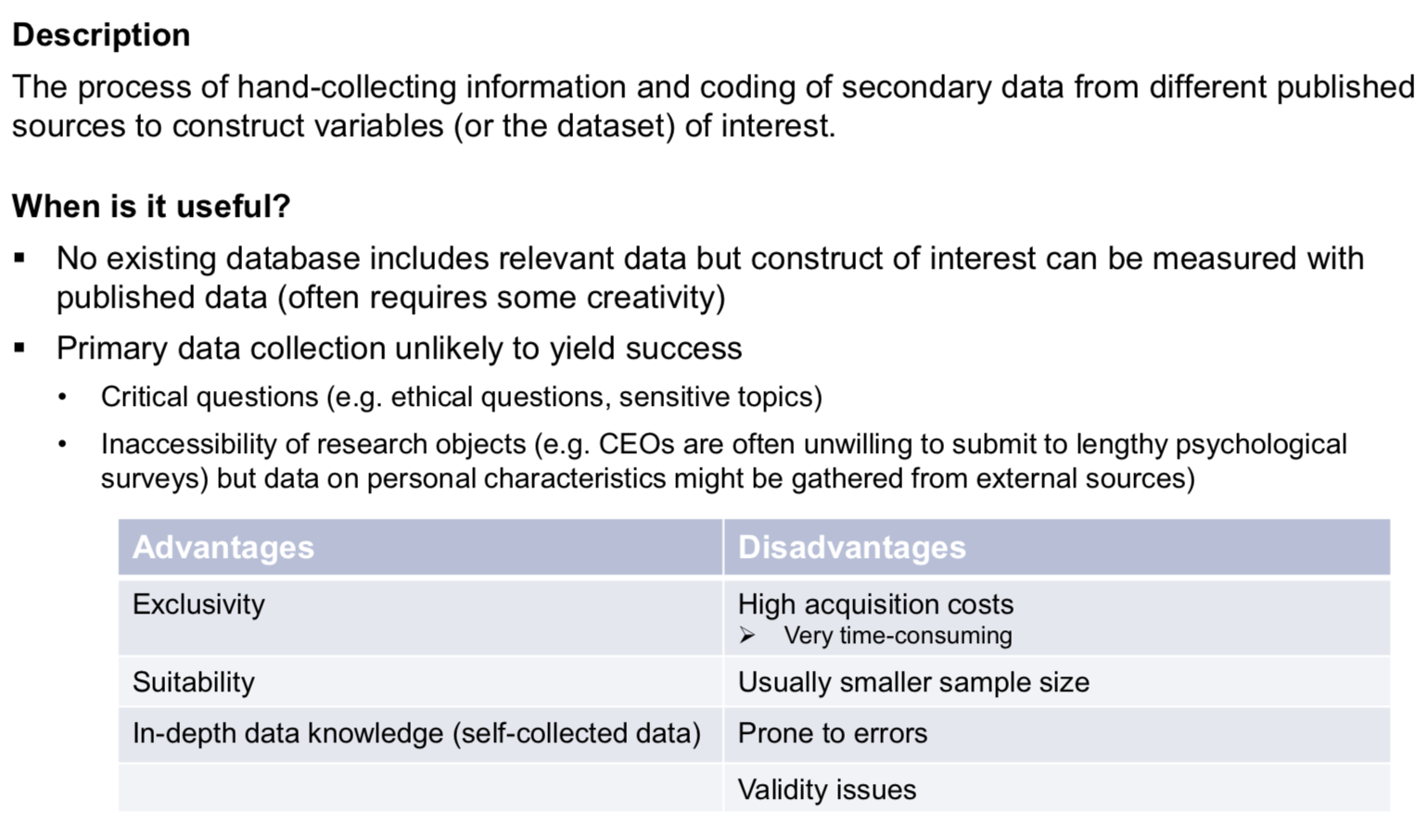Select the Advantages table header
The width and height of the screenshot is (1428, 836).
[x=223, y=548]
